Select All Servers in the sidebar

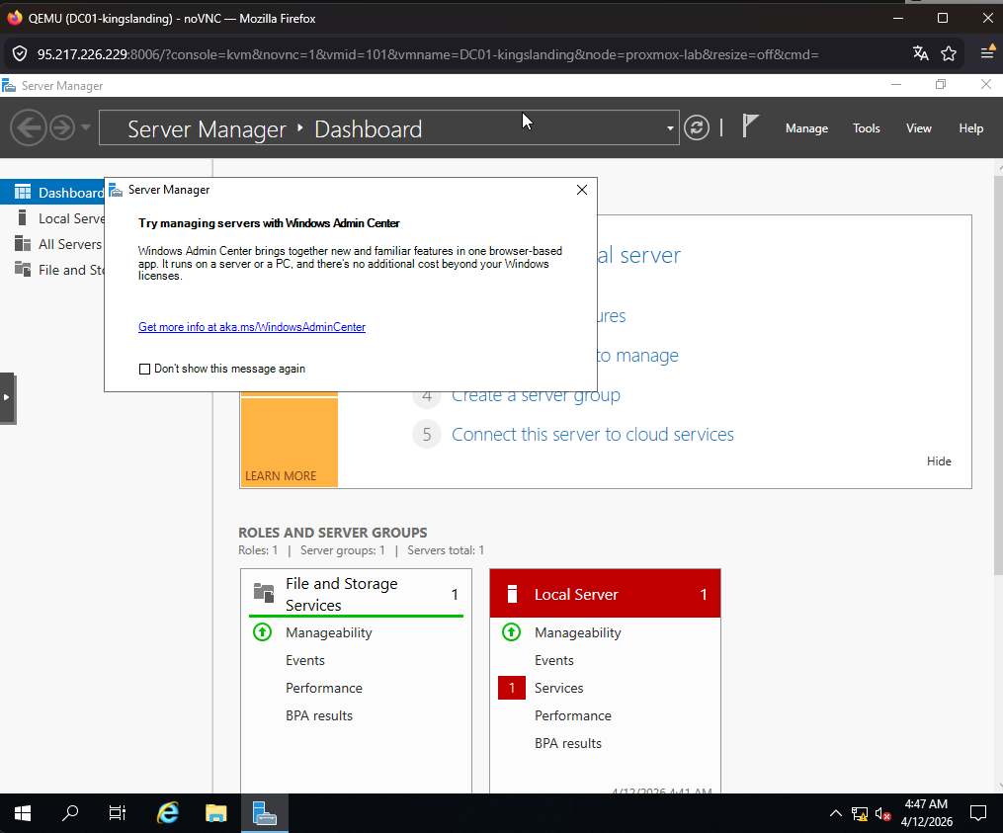tap(69, 243)
